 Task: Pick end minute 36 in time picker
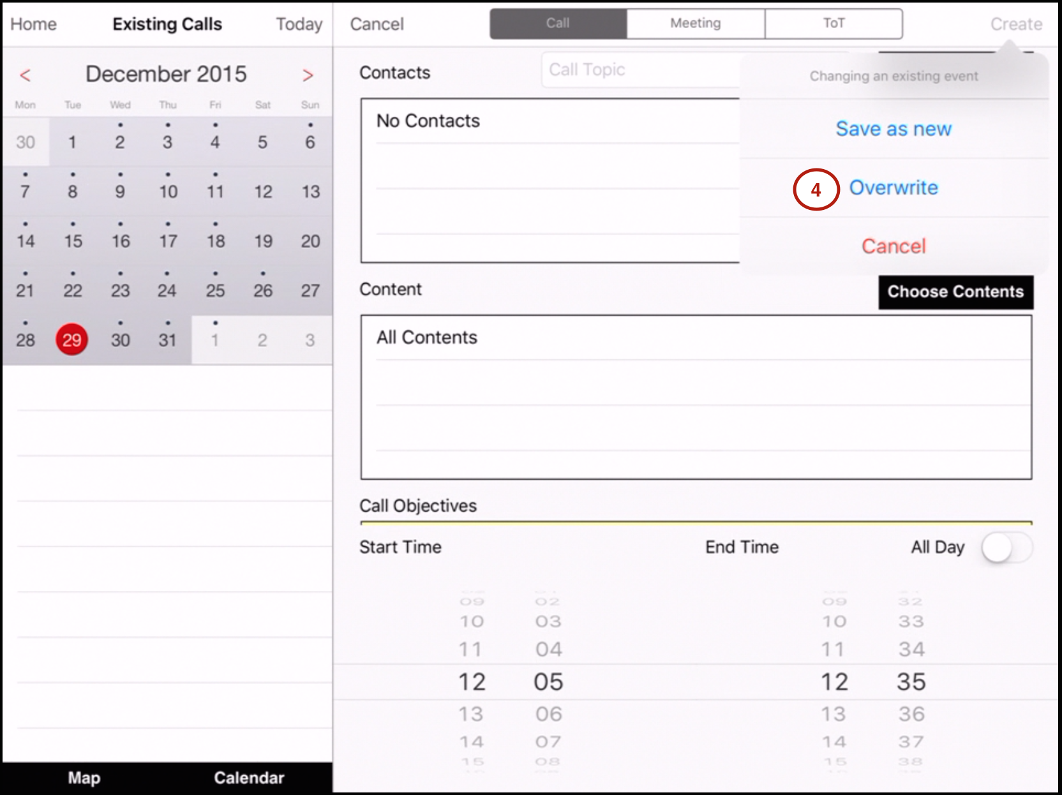coord(911,714)
